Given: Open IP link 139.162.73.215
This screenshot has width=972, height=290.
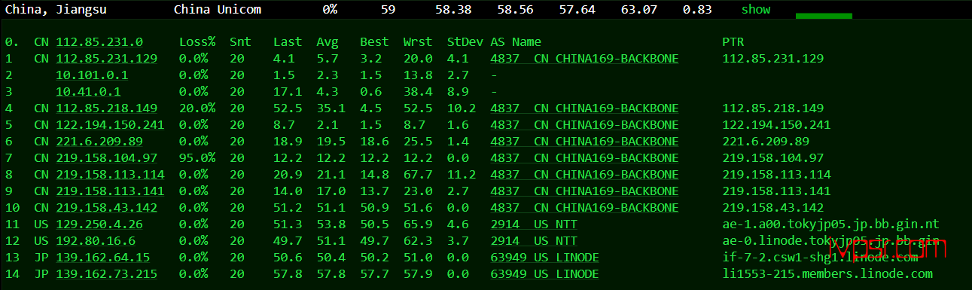Looking at the screenshot, I should [106, 274].
